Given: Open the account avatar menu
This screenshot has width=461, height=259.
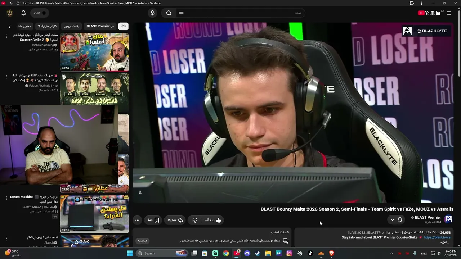Looking at the screenshot, I should click(10, 13).
